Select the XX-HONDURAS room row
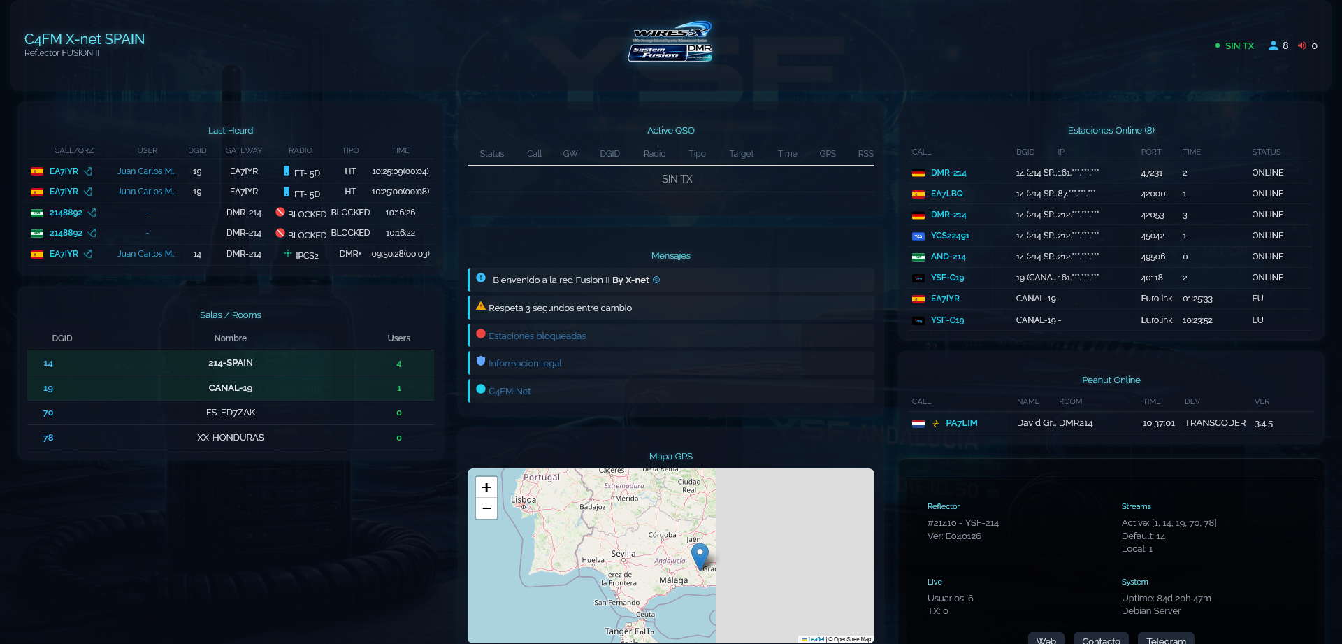Image resolution: width=1342 pixels, height=644 pixels. click(230, 438)
